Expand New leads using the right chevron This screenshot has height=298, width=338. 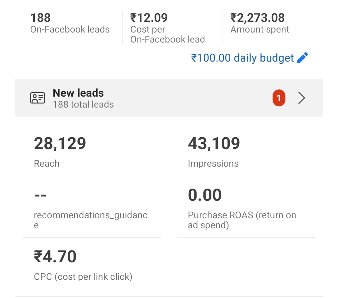pyautogui.click(x=301, y=98)
